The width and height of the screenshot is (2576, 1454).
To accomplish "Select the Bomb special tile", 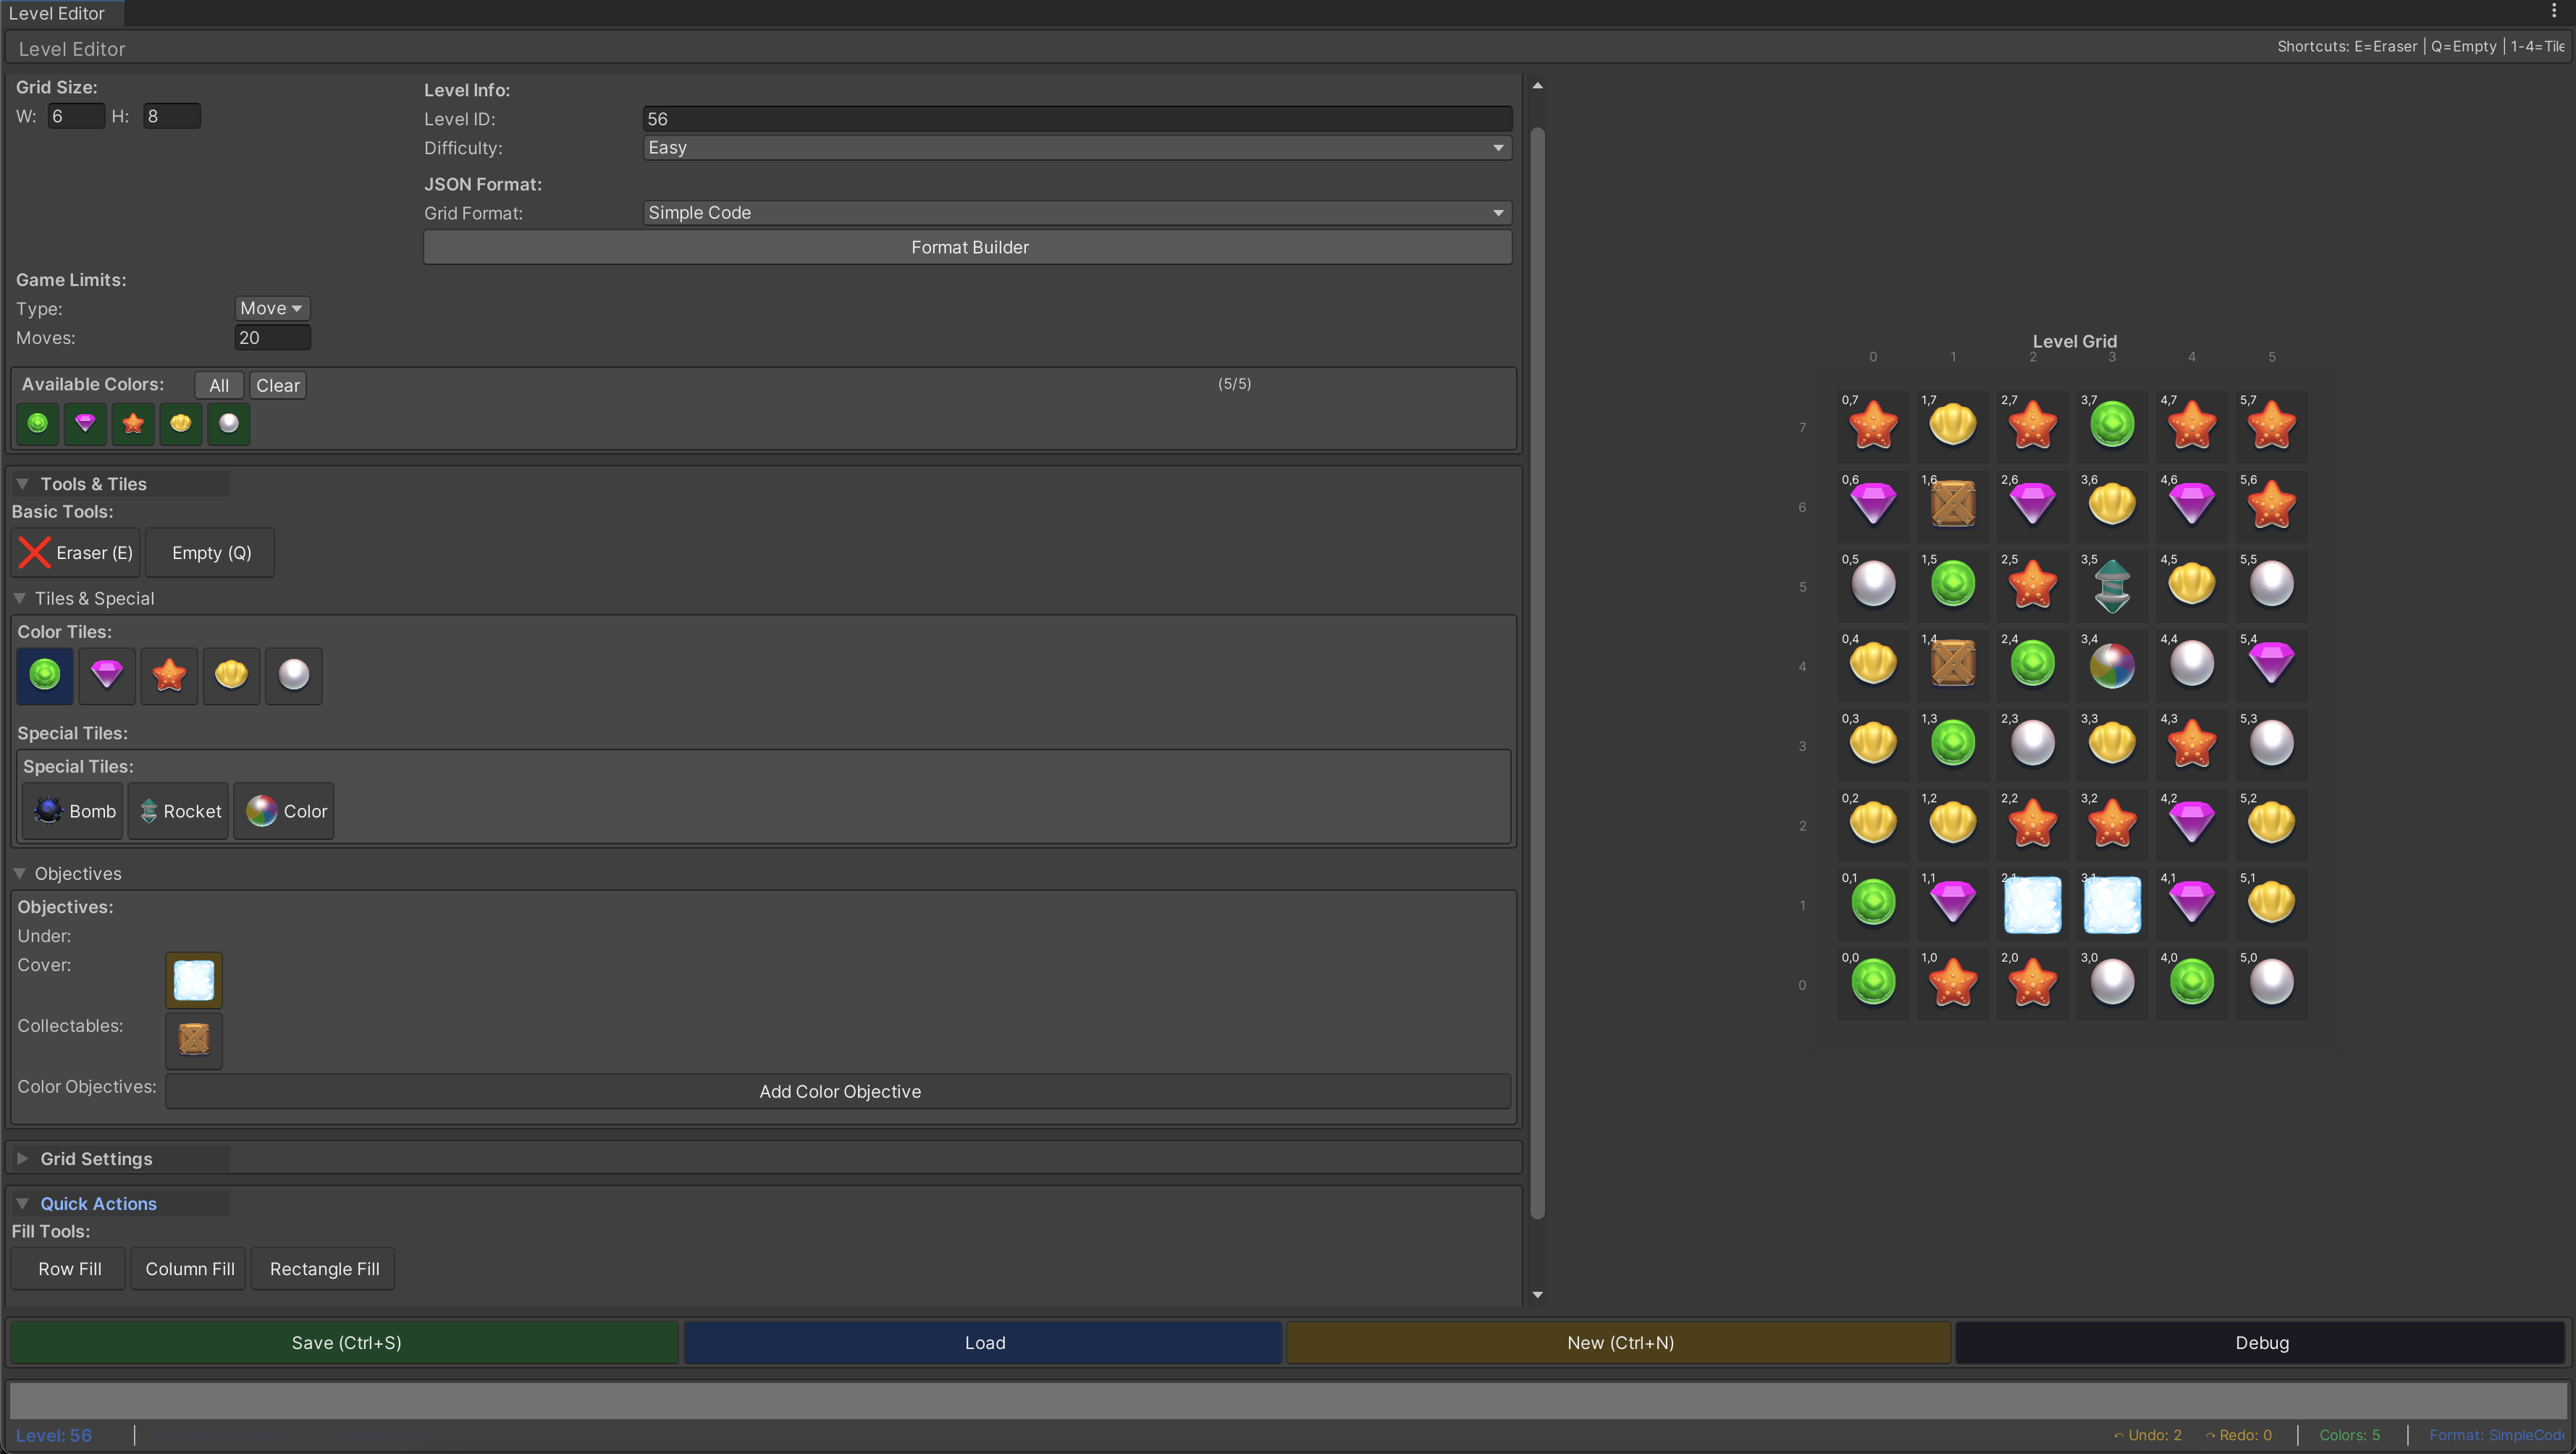I will pos(75,811).
